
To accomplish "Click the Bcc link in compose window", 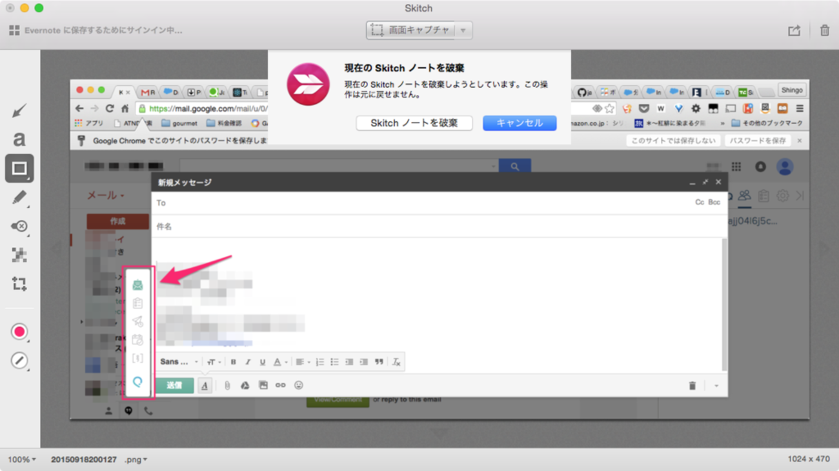I will (x=714, y=203).
